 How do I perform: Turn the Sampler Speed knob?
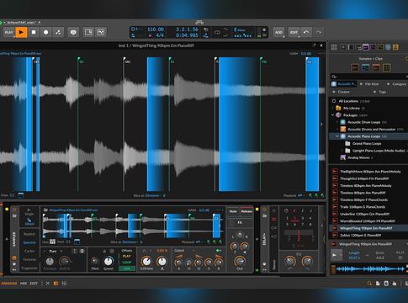pos(109,262)
